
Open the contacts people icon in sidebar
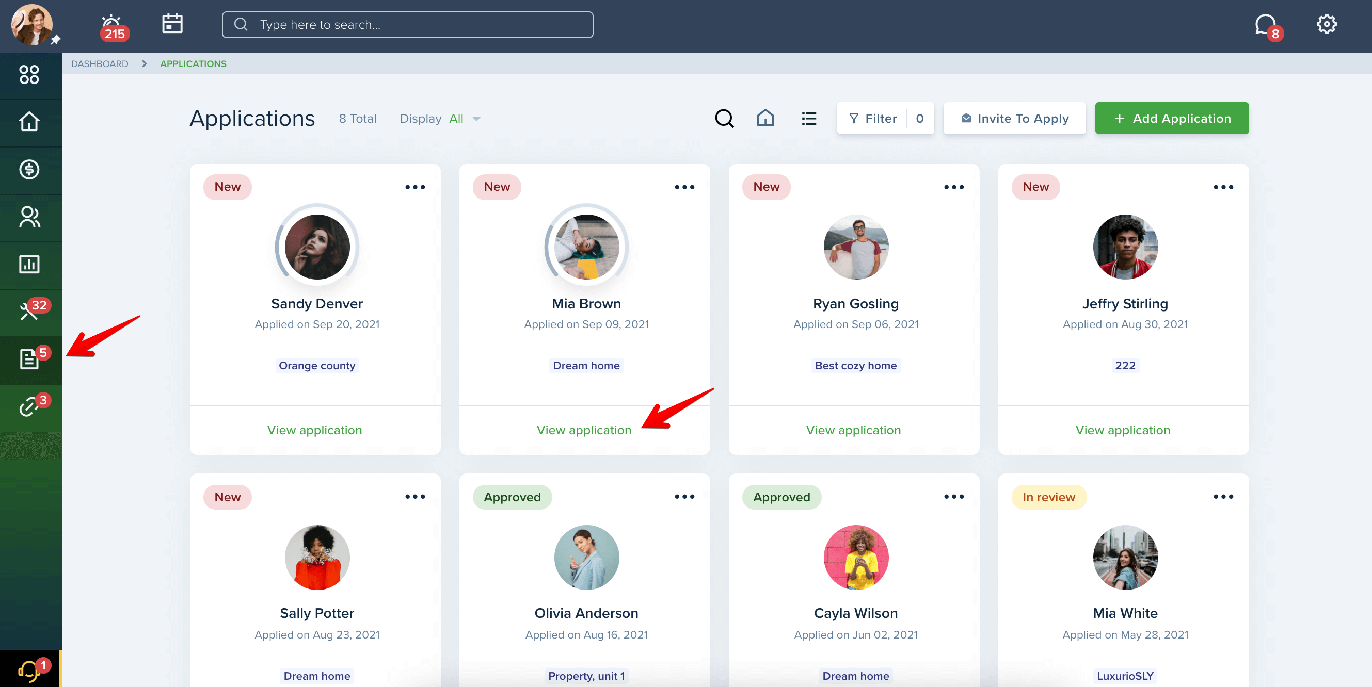coord(29,217)
